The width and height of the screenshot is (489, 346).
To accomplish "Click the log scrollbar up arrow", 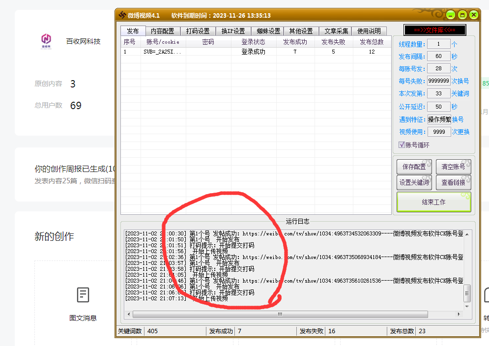I will tap(467, 234).
